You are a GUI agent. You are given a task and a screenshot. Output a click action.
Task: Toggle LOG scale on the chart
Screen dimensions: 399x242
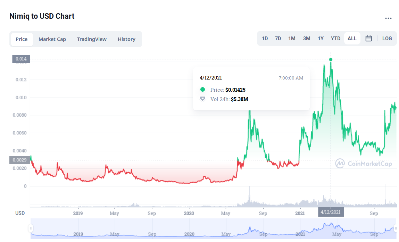pyautogui.click(x=387, y=39)
